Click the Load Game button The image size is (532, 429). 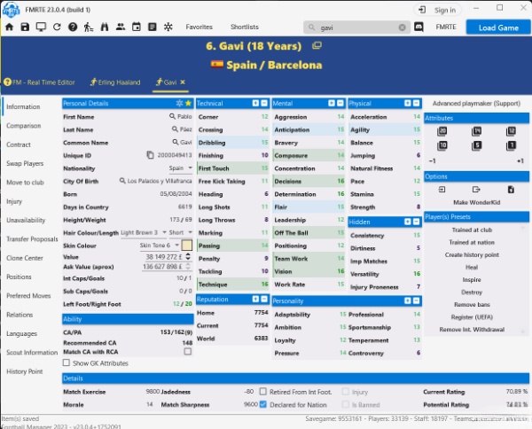click(x=498, y=27)
